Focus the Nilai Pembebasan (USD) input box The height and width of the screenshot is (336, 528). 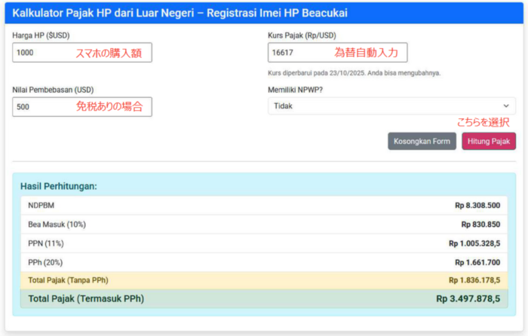(41, 107)
